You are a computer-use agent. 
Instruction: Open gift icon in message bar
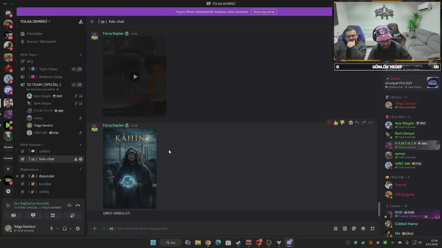335,228
